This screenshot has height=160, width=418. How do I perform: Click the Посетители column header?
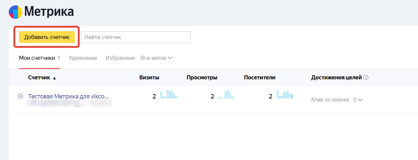(260, 78)
